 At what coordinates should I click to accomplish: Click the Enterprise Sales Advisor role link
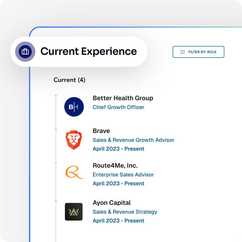click(x=123, y=175)
